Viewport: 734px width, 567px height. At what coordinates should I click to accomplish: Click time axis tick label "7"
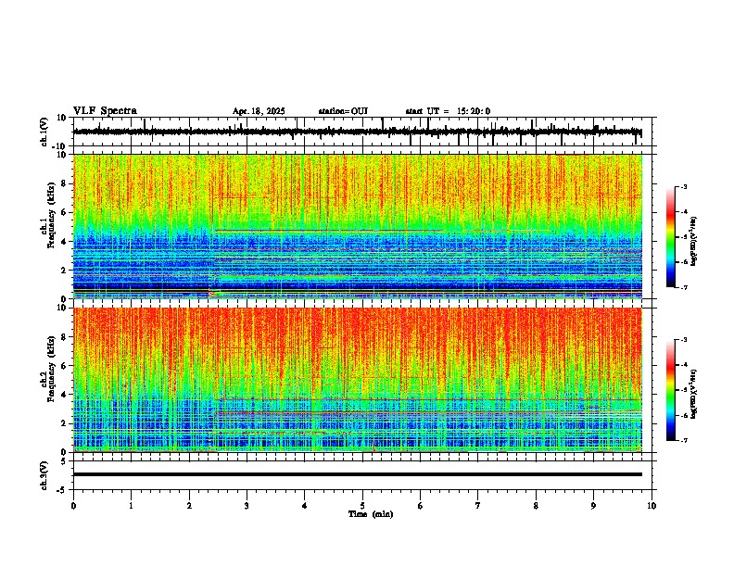click(478, 506)
